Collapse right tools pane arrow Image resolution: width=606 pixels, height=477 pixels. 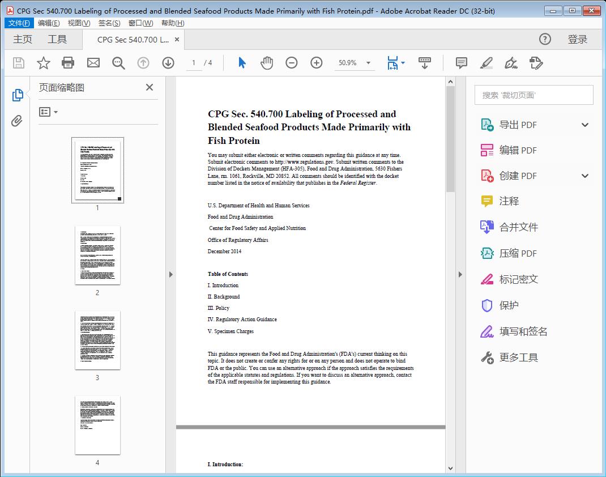460,275
